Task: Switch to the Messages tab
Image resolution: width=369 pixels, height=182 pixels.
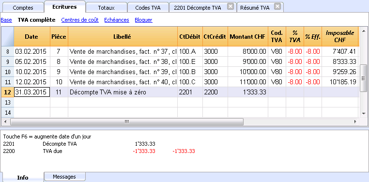Action: (x=64, y=177)
